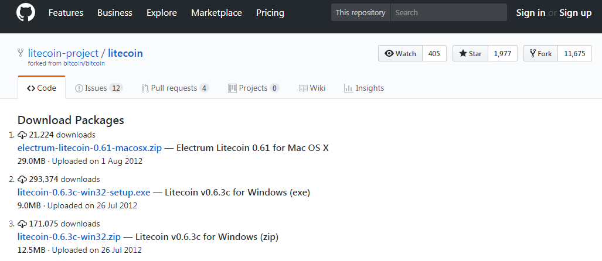
Task: Open the Marketplace menu item
Action: 216,13
